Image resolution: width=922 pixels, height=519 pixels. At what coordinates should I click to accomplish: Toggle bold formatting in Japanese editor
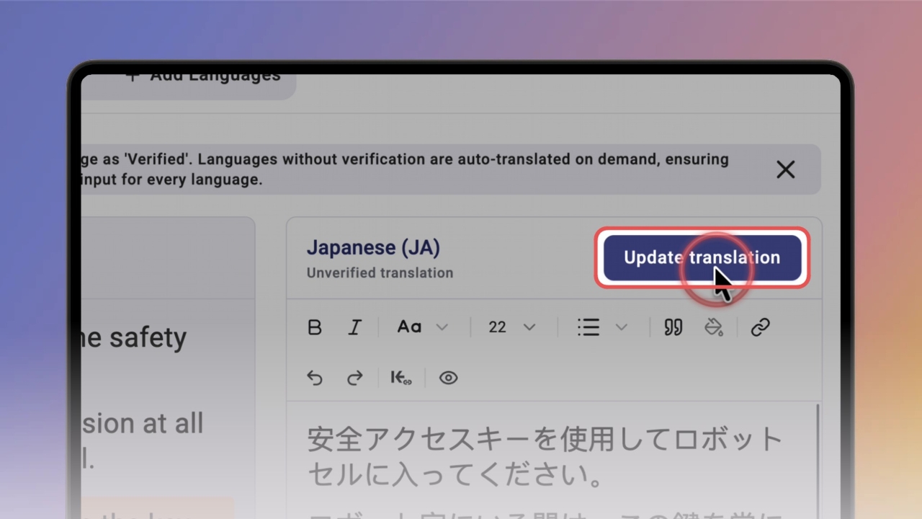pyautogui.click(x=315, y=327)
